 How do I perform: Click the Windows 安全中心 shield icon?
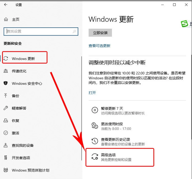click(x=6, y=83)
